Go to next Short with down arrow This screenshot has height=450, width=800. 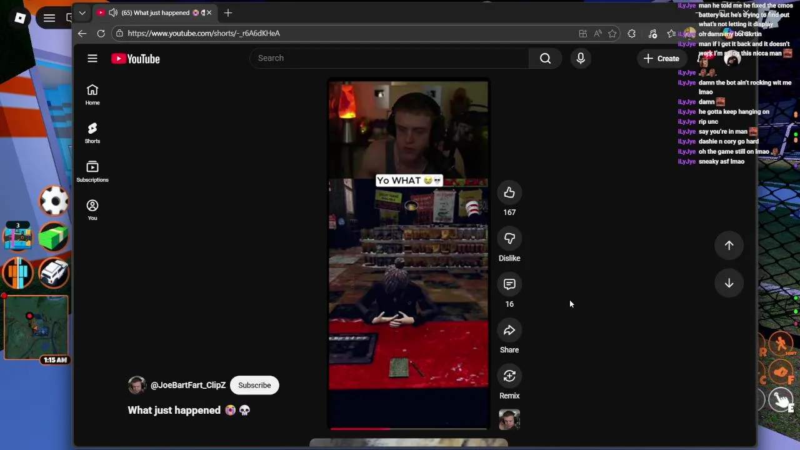729,283
